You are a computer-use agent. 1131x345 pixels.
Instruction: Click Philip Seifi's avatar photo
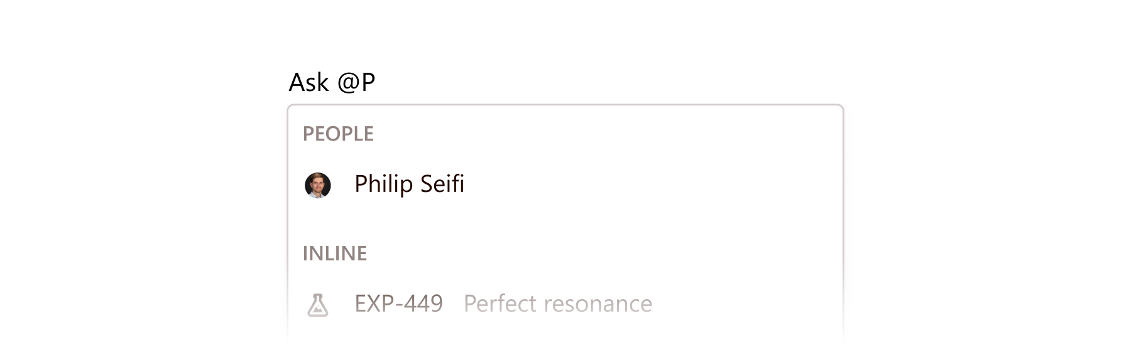coord(318,185)
